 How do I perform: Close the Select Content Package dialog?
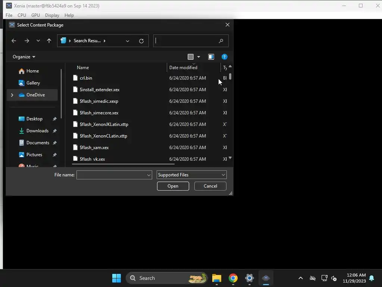point(227,25)
